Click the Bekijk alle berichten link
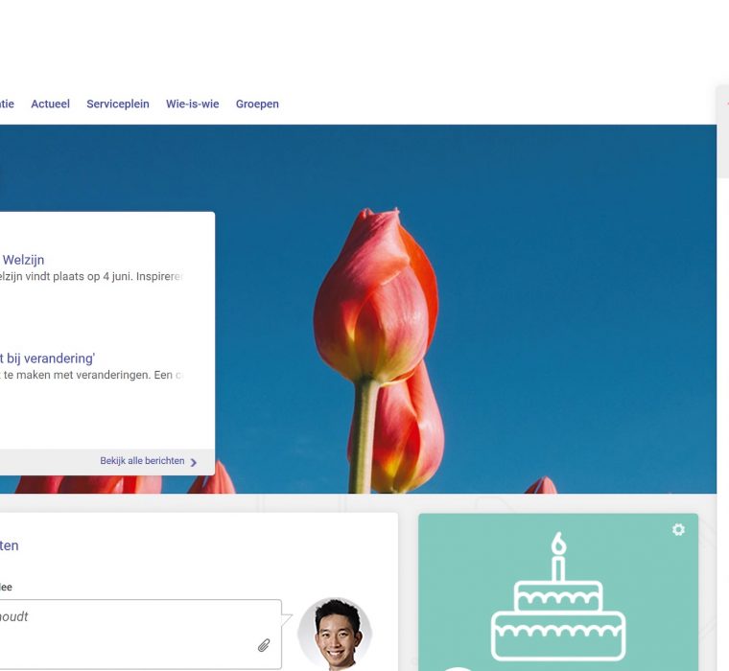Screen dimensions: 729x671 (142, 461)
